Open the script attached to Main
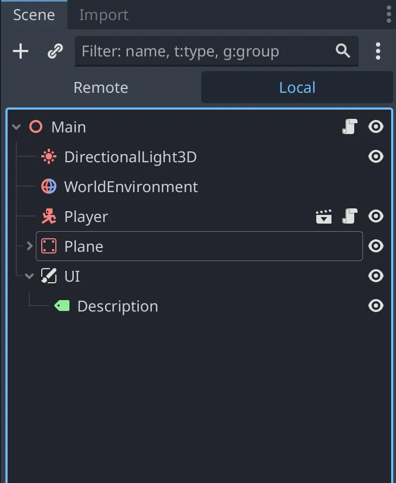 click(x=350, y=127)
